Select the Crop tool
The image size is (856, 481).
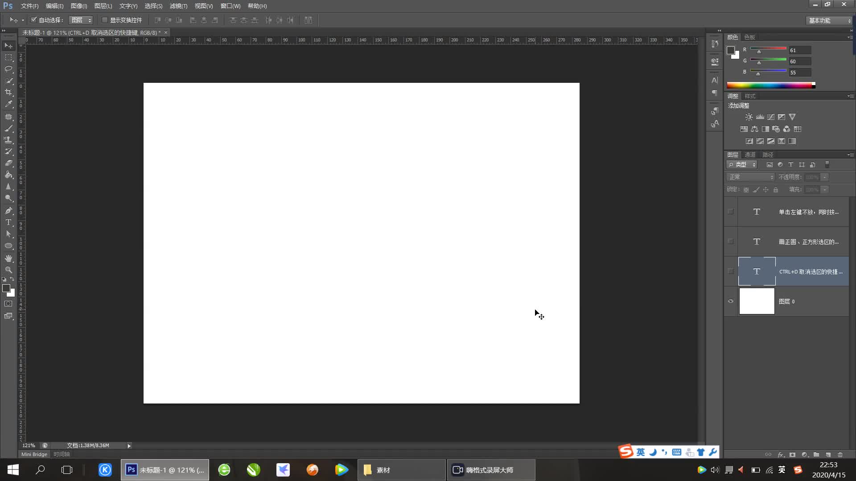coord(8,92)
